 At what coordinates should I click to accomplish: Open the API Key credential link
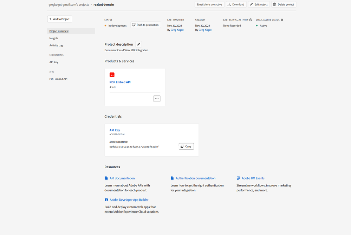(115, 130)
